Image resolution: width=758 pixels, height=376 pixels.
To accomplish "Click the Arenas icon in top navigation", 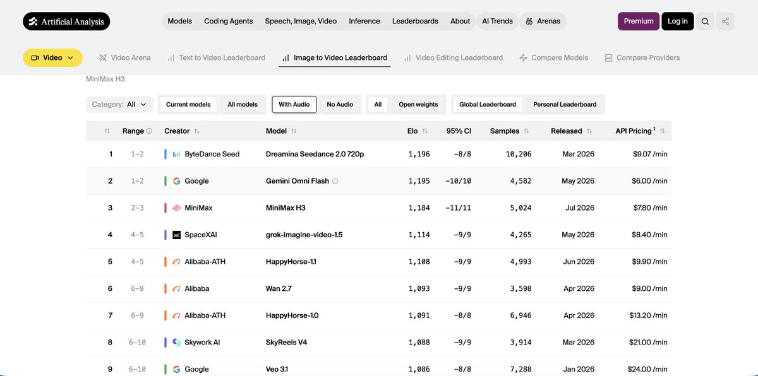I will pos(529,21).
